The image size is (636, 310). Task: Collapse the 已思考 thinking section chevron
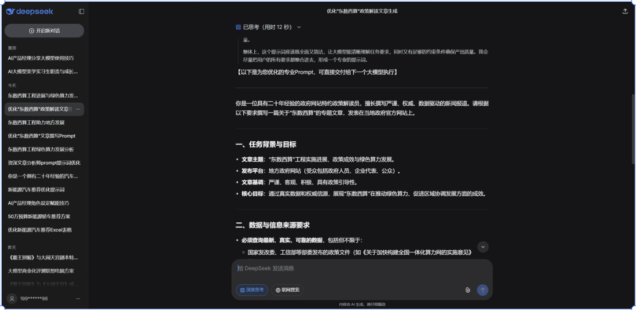click(299, 27)
